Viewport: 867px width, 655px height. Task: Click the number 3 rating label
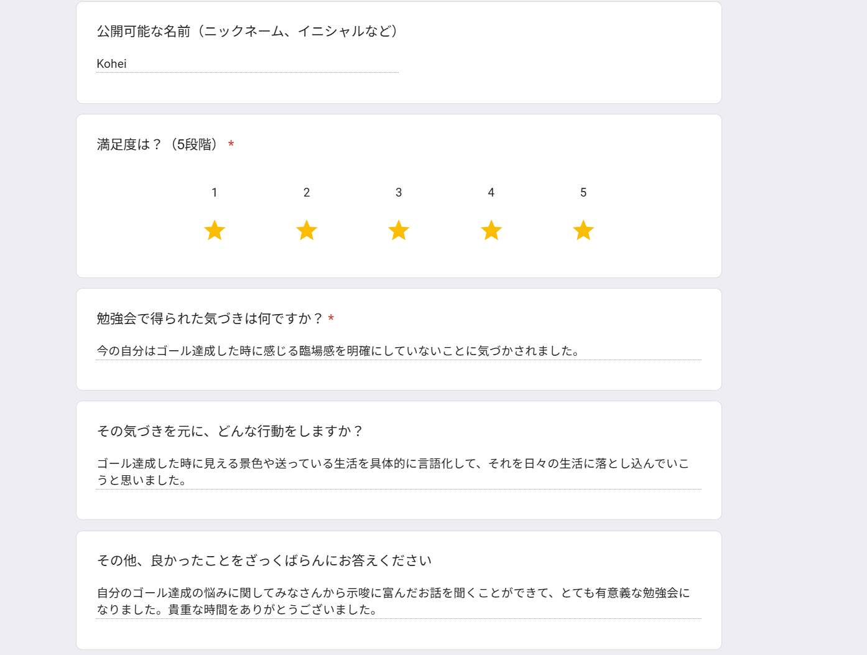[x=399, y=193]
